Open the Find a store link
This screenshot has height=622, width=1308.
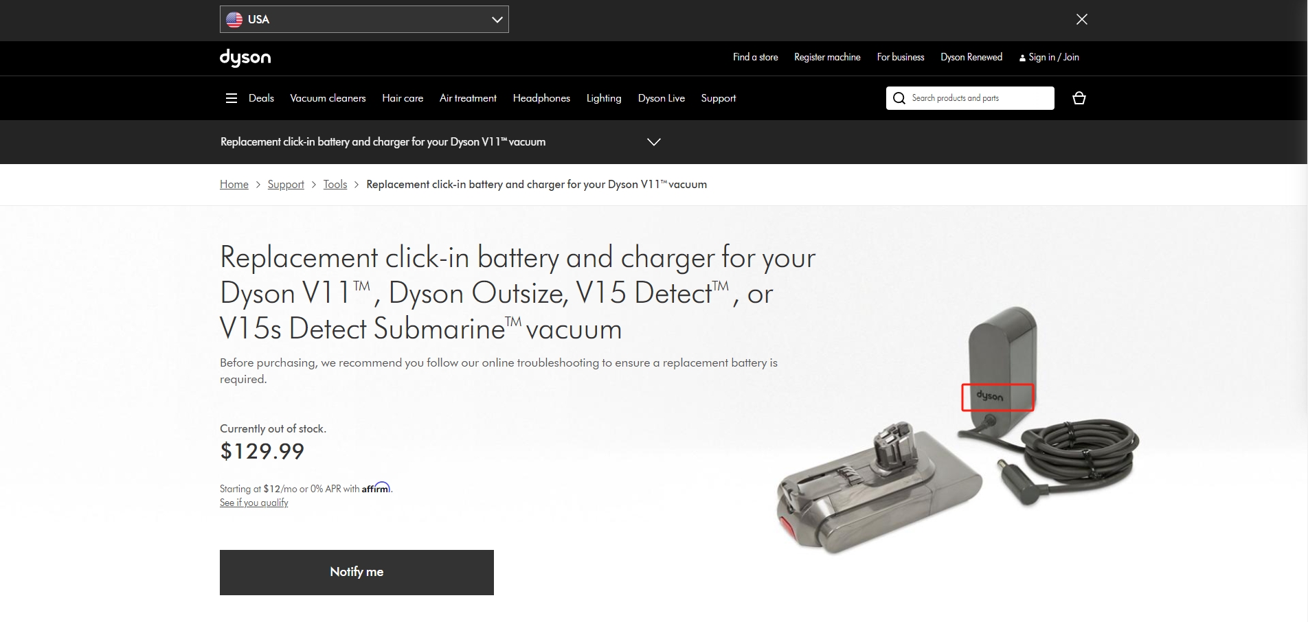coord(755,57)
